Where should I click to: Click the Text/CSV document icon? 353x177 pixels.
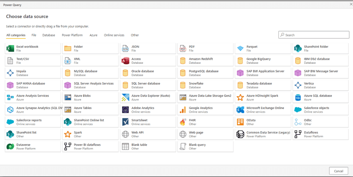(10, 61)
